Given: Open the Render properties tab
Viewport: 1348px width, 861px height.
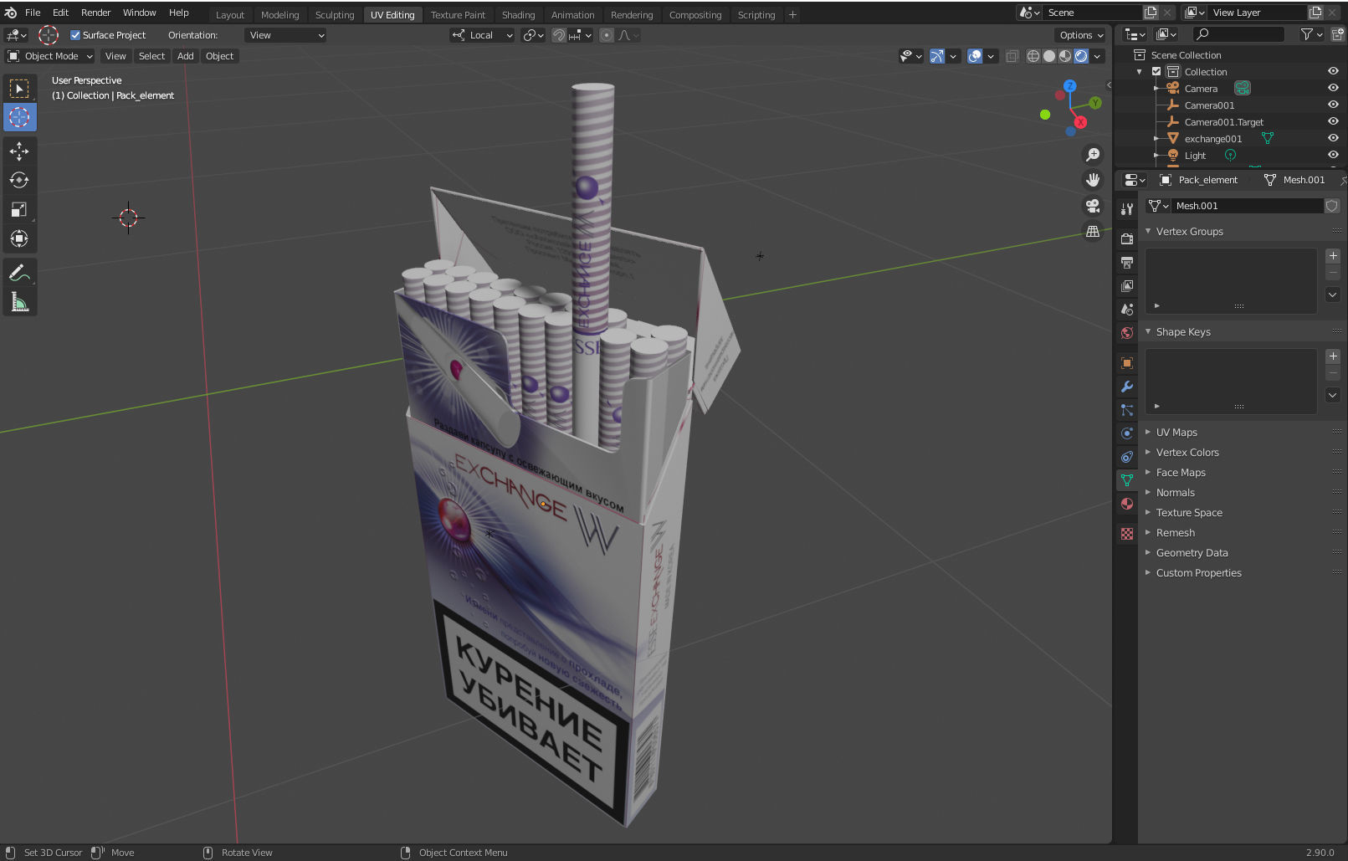Looking at the screenshot, I should (x=1127, y=239).
